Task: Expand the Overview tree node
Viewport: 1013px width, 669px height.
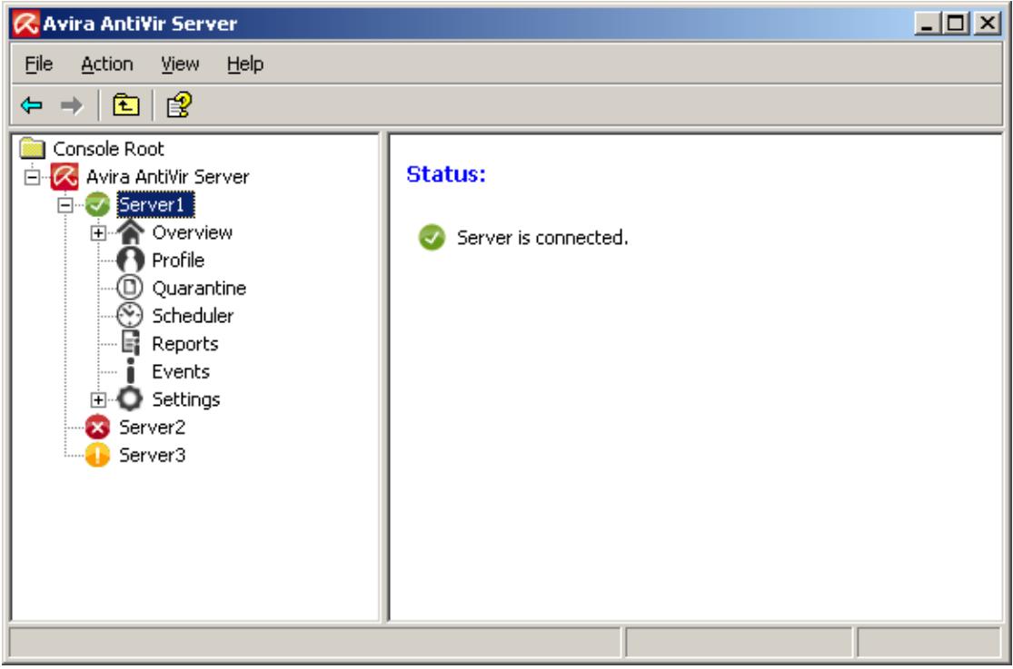Action: (x=97, y=233)
